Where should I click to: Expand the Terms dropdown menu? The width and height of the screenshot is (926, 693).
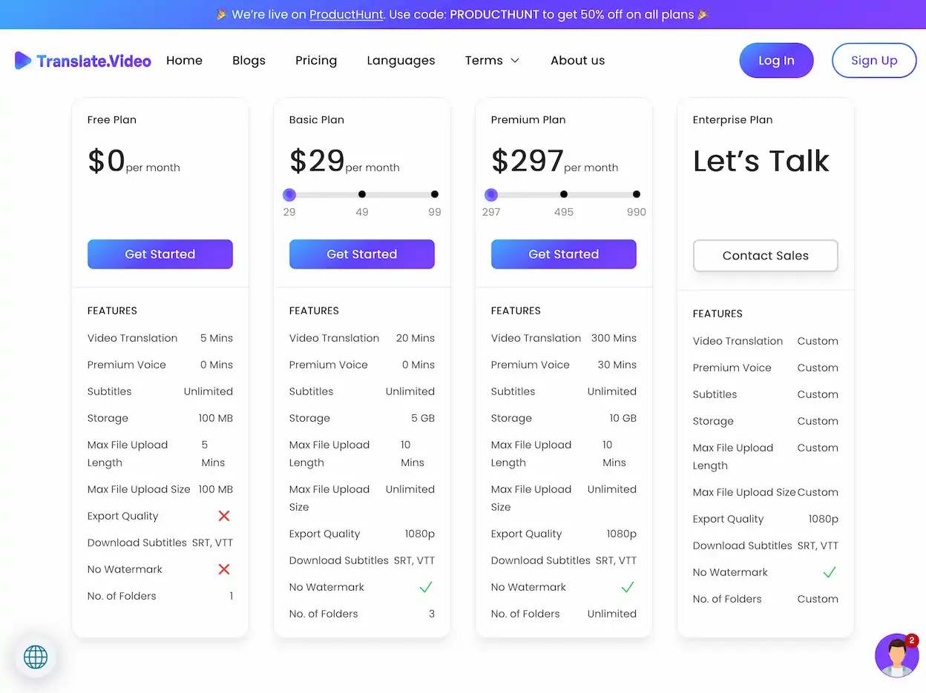pyautogui.click(x=491, y=60)
